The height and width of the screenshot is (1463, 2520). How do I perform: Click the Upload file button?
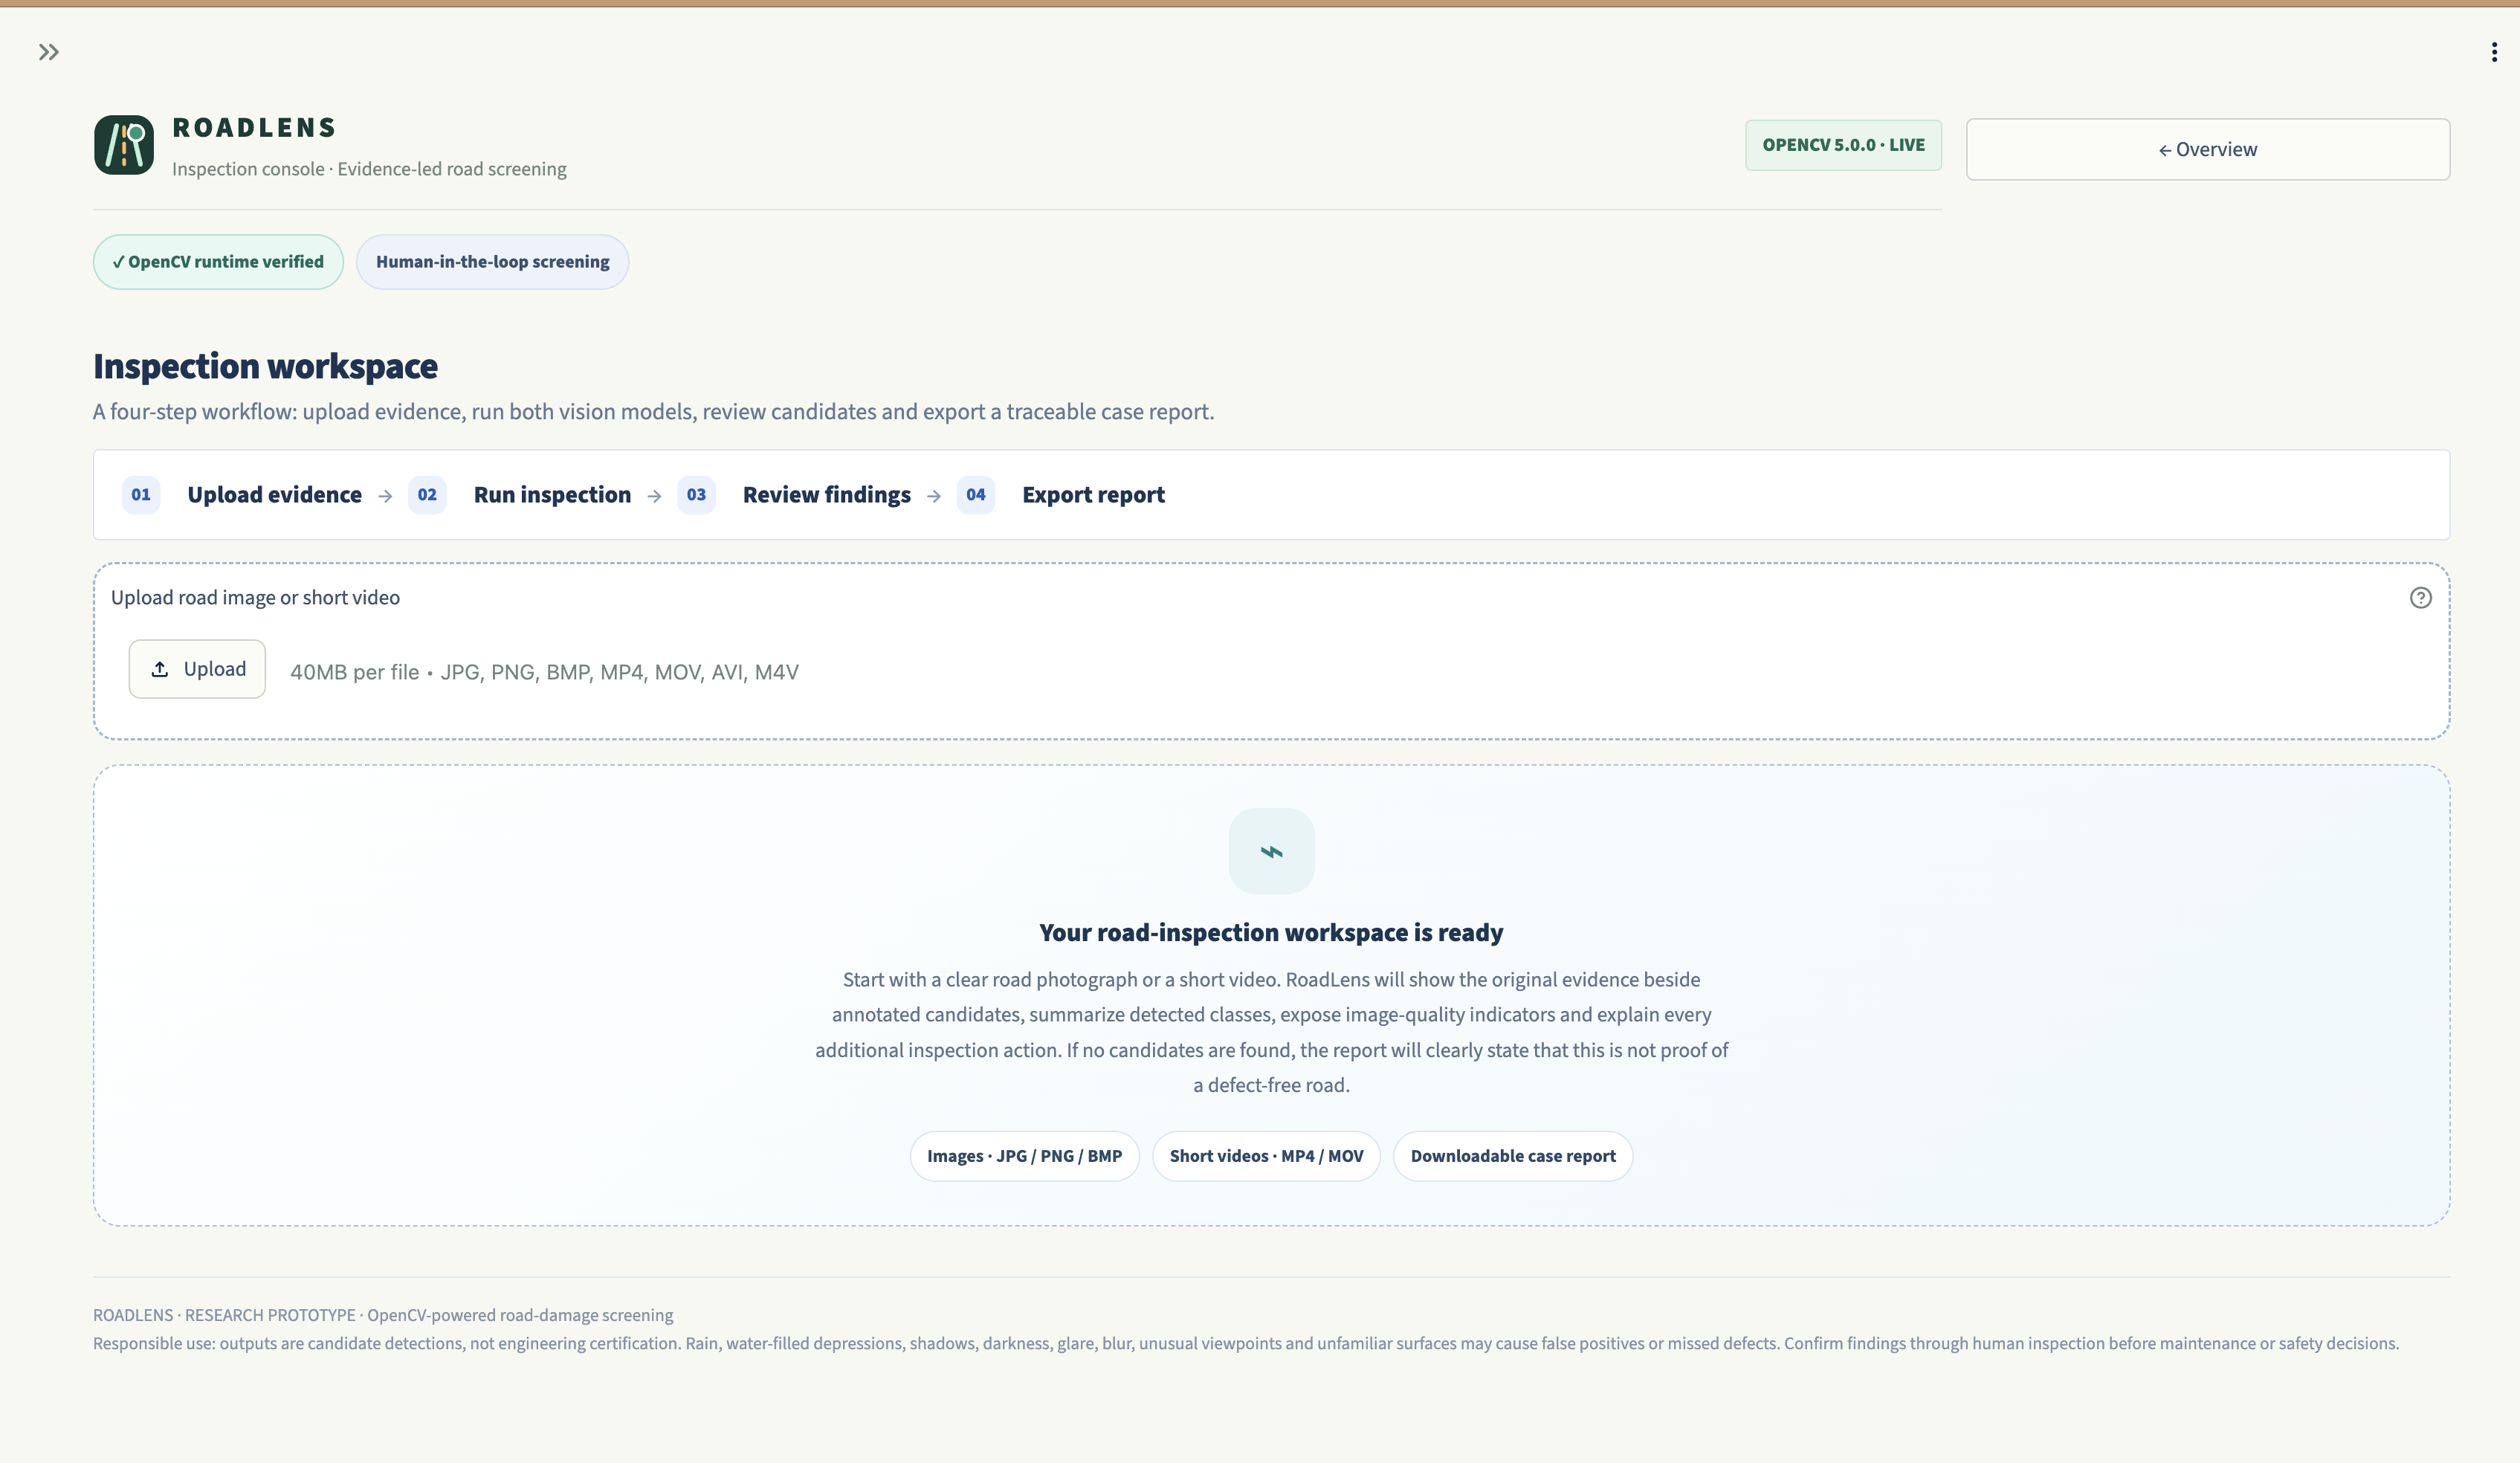[x=197, y=669]
